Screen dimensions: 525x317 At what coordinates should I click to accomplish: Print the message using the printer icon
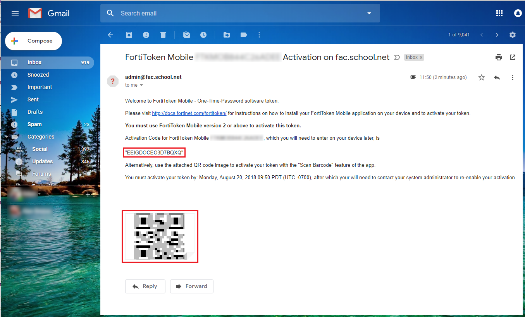[499, 57]
